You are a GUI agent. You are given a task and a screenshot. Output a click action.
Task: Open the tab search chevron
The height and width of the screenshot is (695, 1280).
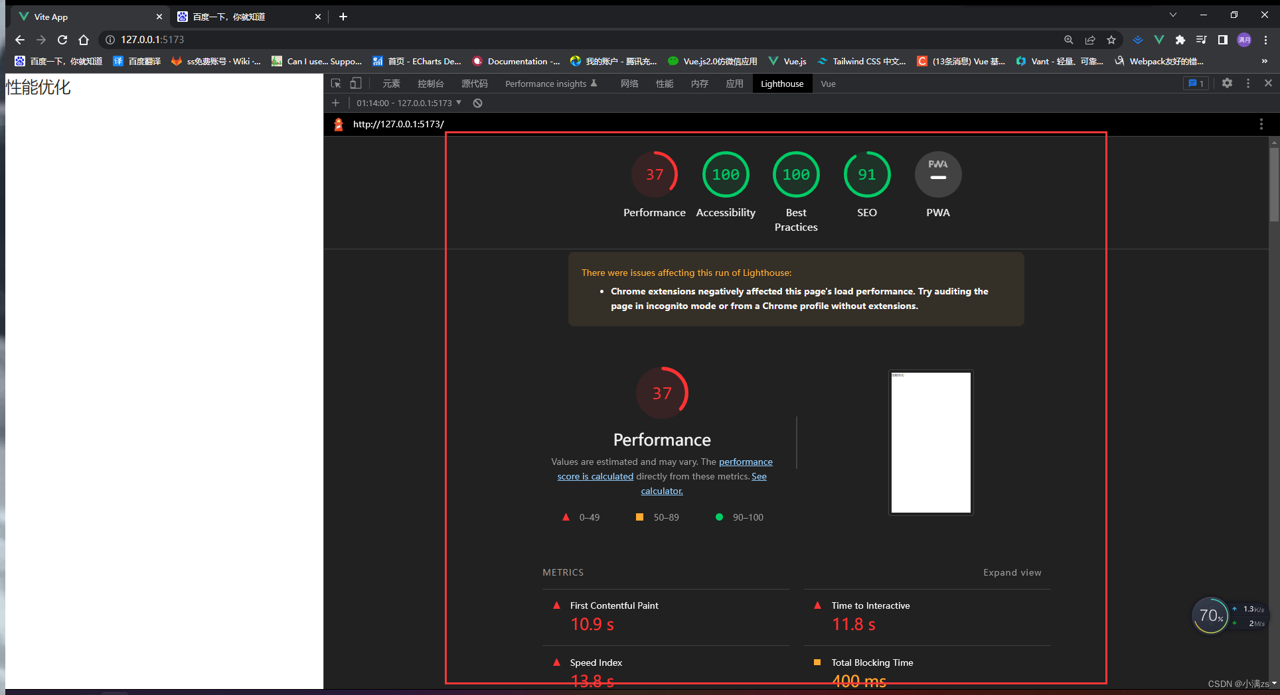click(1173, 15)
